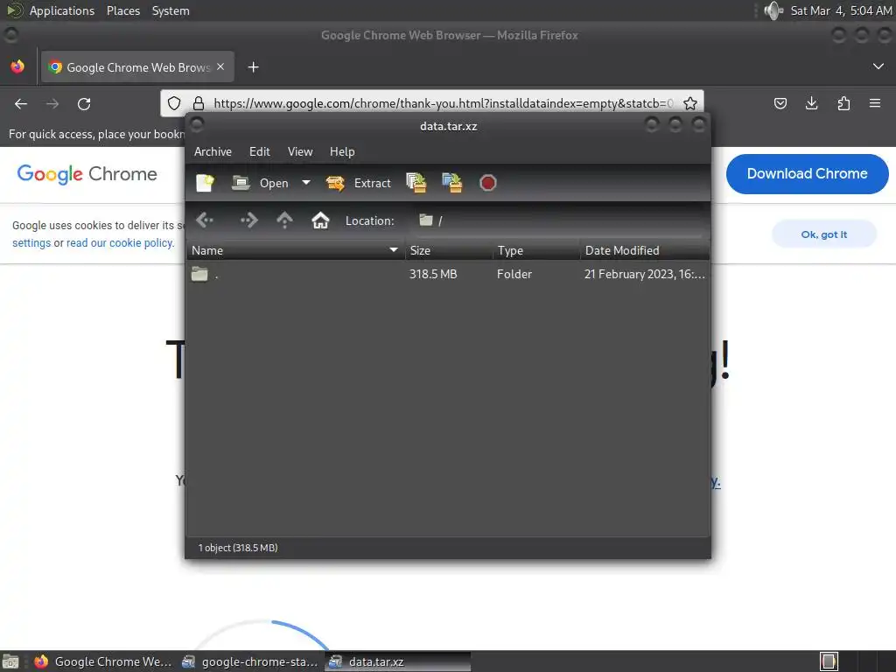The height and width of the screenshot is (672, 896).
Task: Expand Firefox list all tabs chevron
Action: (x=878, y=66)
